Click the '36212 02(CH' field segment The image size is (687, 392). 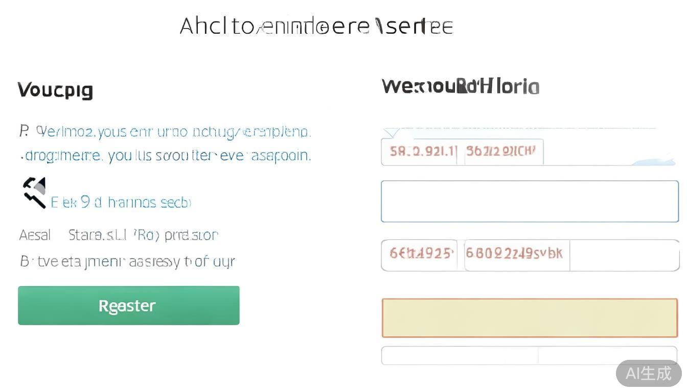[x=503, y=152]
